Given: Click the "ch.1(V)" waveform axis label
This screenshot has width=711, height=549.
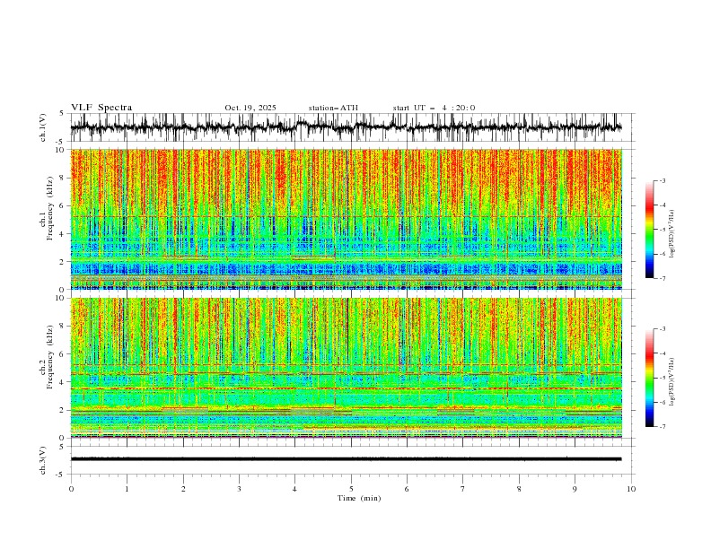Looking at the screenshot, I should (43, 127).
